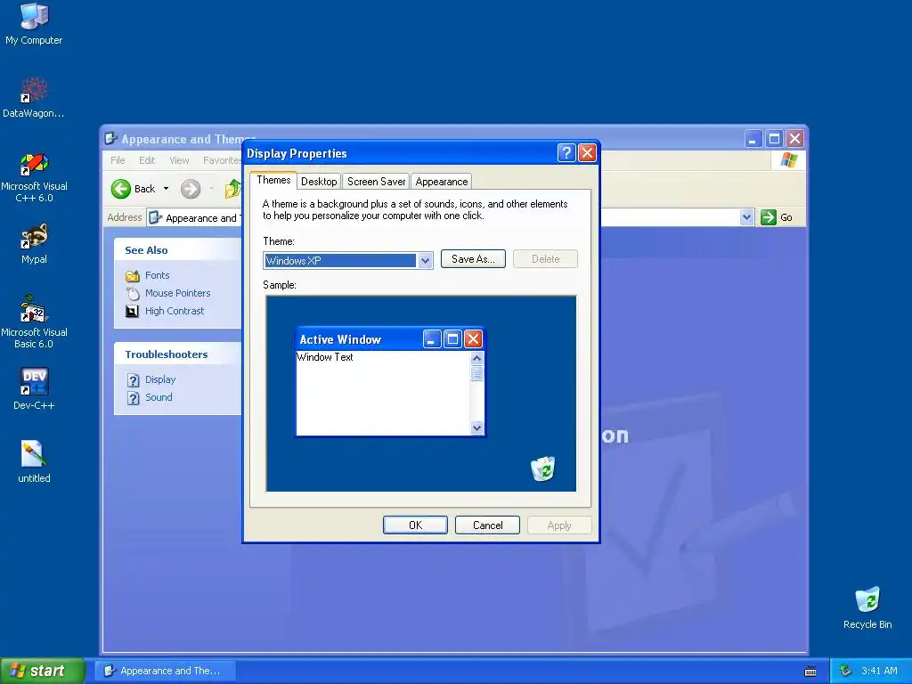This screenshot has width=912, height=684.
Task: Launch the Mypal browser shortcut
Action: [34, 243]
